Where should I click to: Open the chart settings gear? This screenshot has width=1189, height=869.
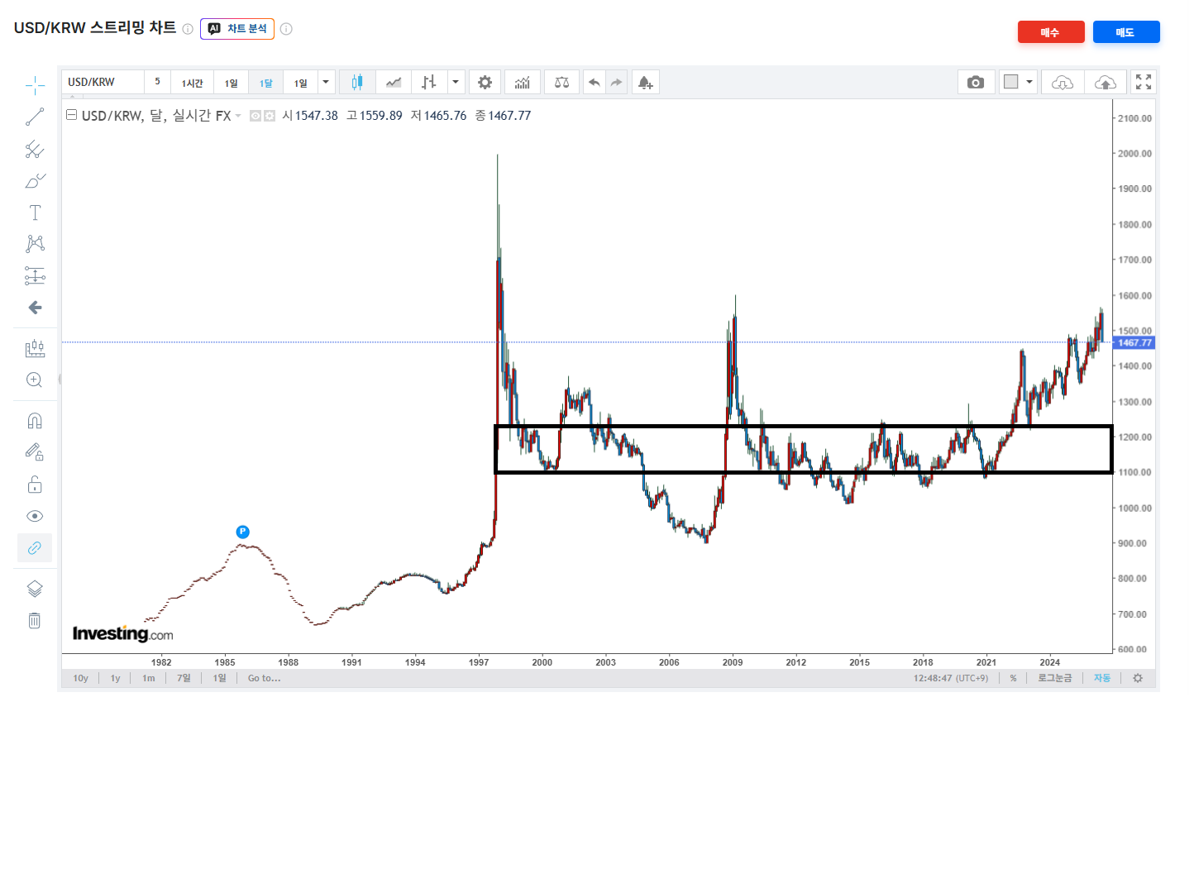pos(485,82)
